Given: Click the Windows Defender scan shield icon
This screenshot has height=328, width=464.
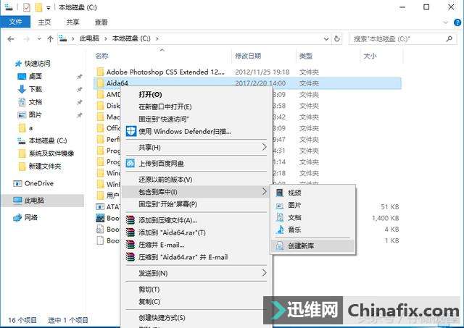Looking at the screenshot, I should (131, 131).
